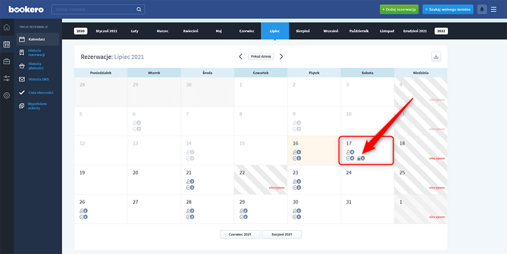Open Historia SMS
507x254 pixels.
38,79
